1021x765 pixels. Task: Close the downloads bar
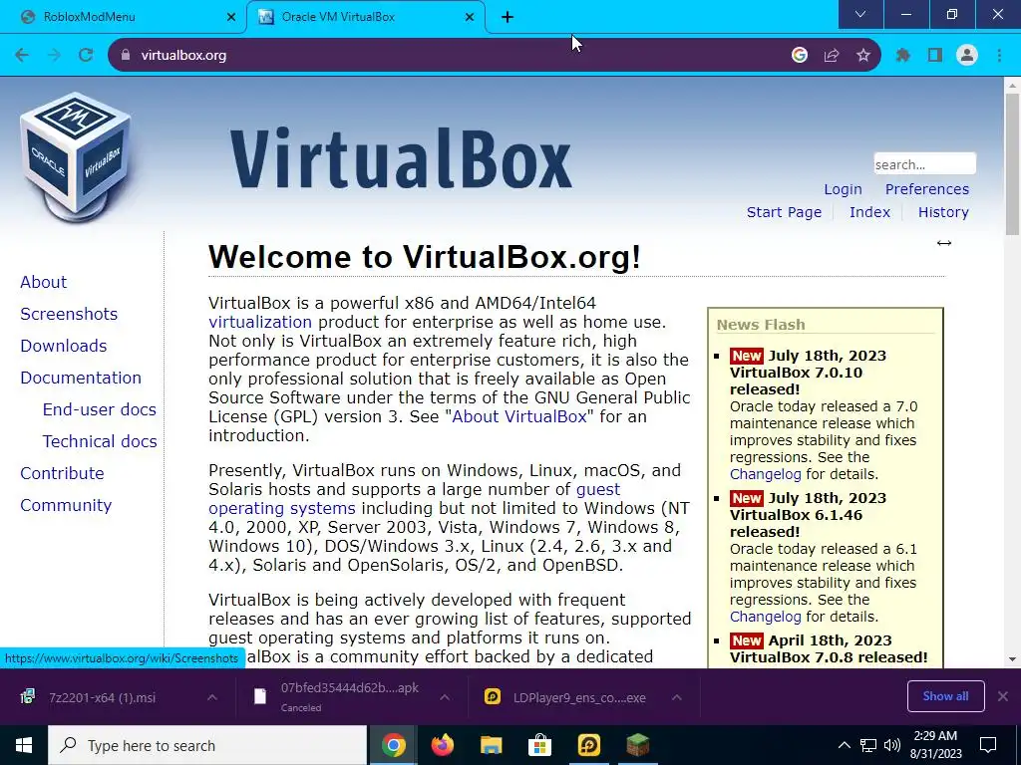point(1003,696)
